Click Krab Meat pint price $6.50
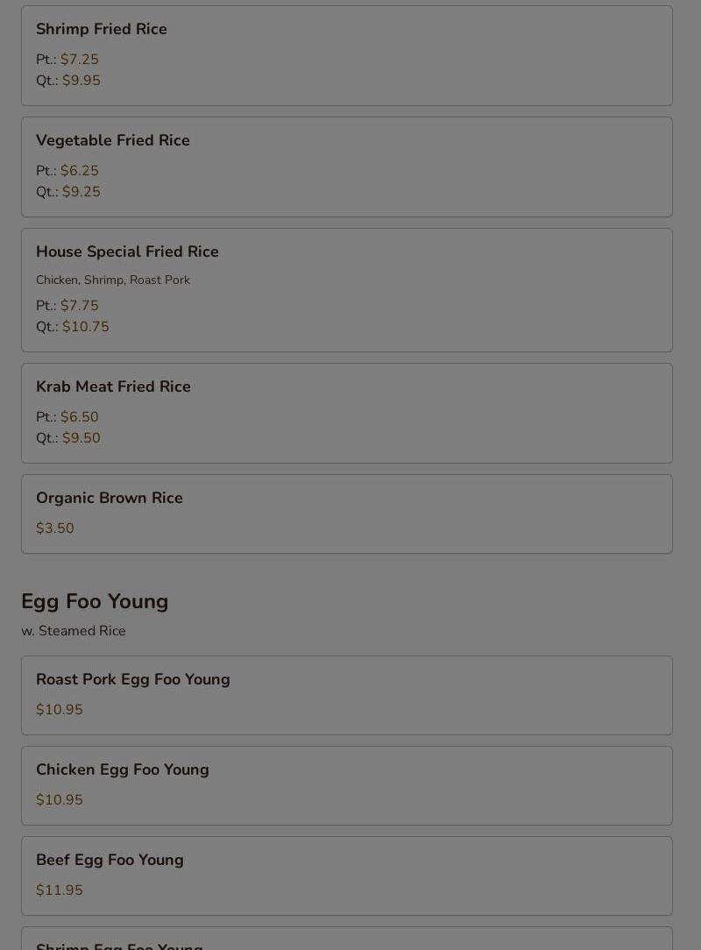Image resolution: width=701 pixels, height=950 pixels. pos(80,417)
